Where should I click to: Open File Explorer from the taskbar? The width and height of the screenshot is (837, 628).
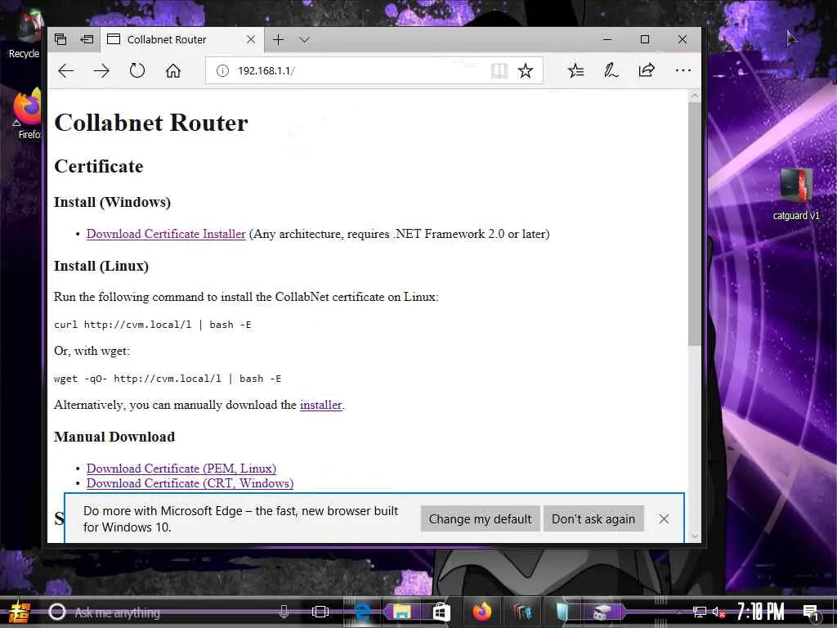pos(401,612)
